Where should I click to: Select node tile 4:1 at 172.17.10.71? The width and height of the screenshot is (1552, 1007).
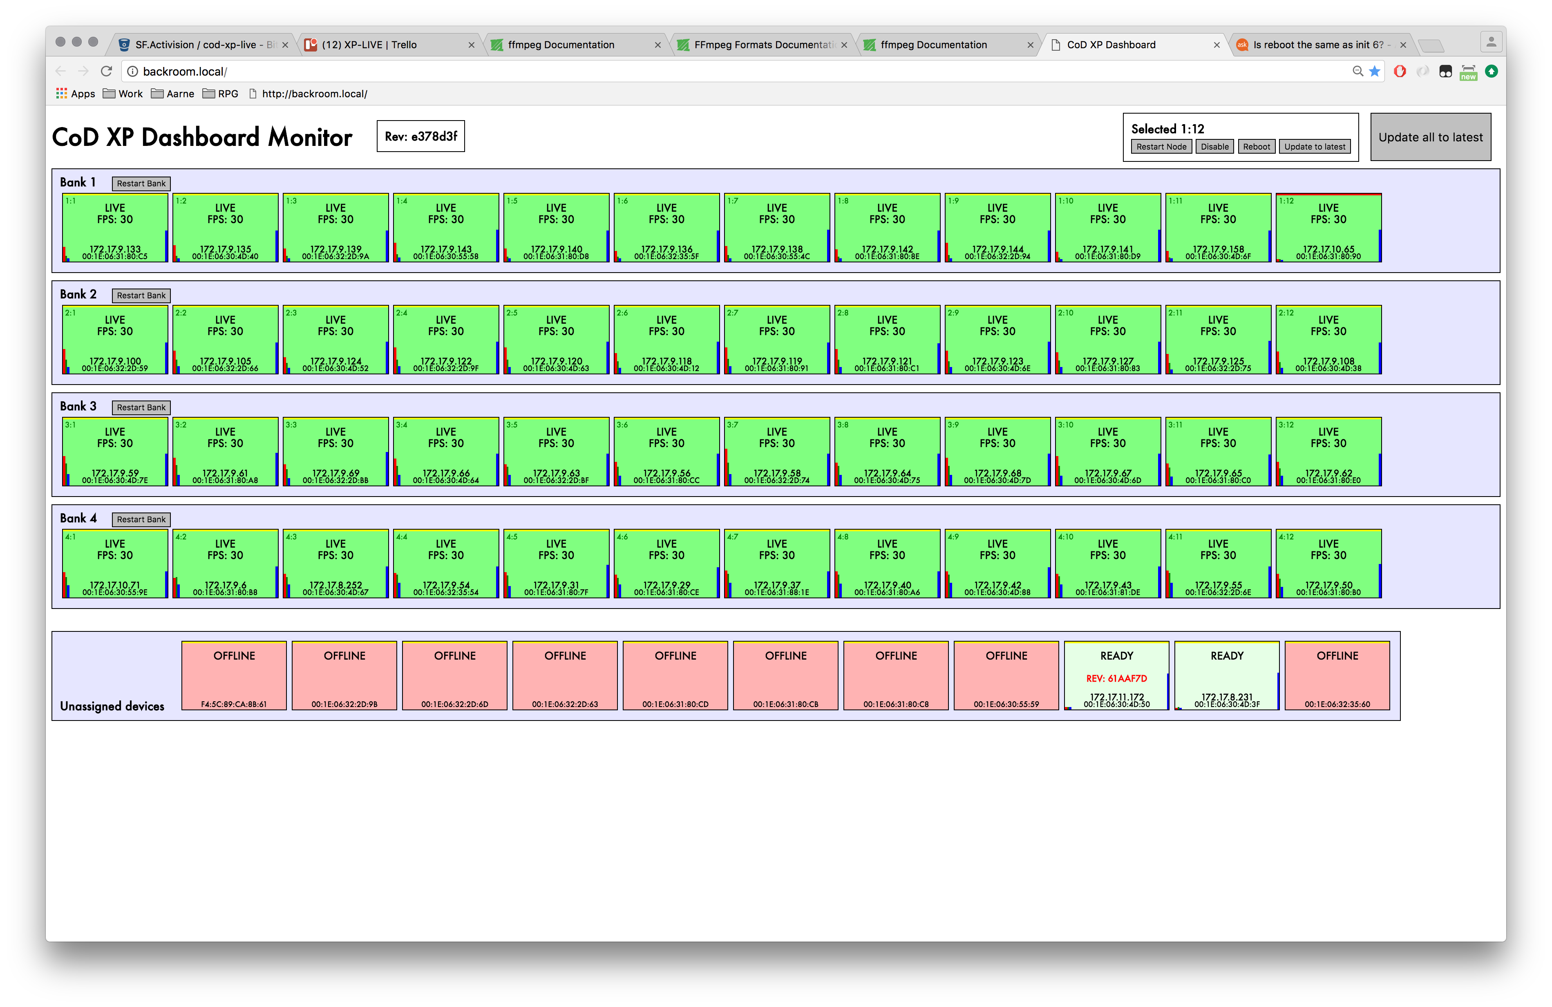point(115,564)
